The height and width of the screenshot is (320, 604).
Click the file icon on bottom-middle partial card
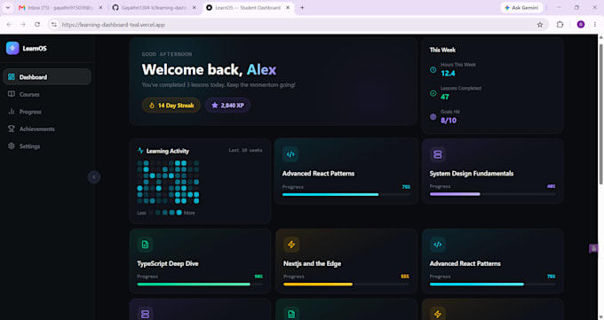coord(291,314)
